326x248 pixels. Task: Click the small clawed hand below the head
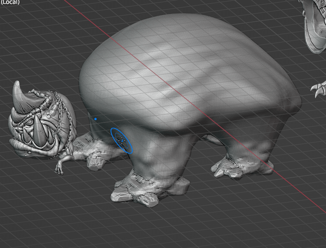[60, 166]
